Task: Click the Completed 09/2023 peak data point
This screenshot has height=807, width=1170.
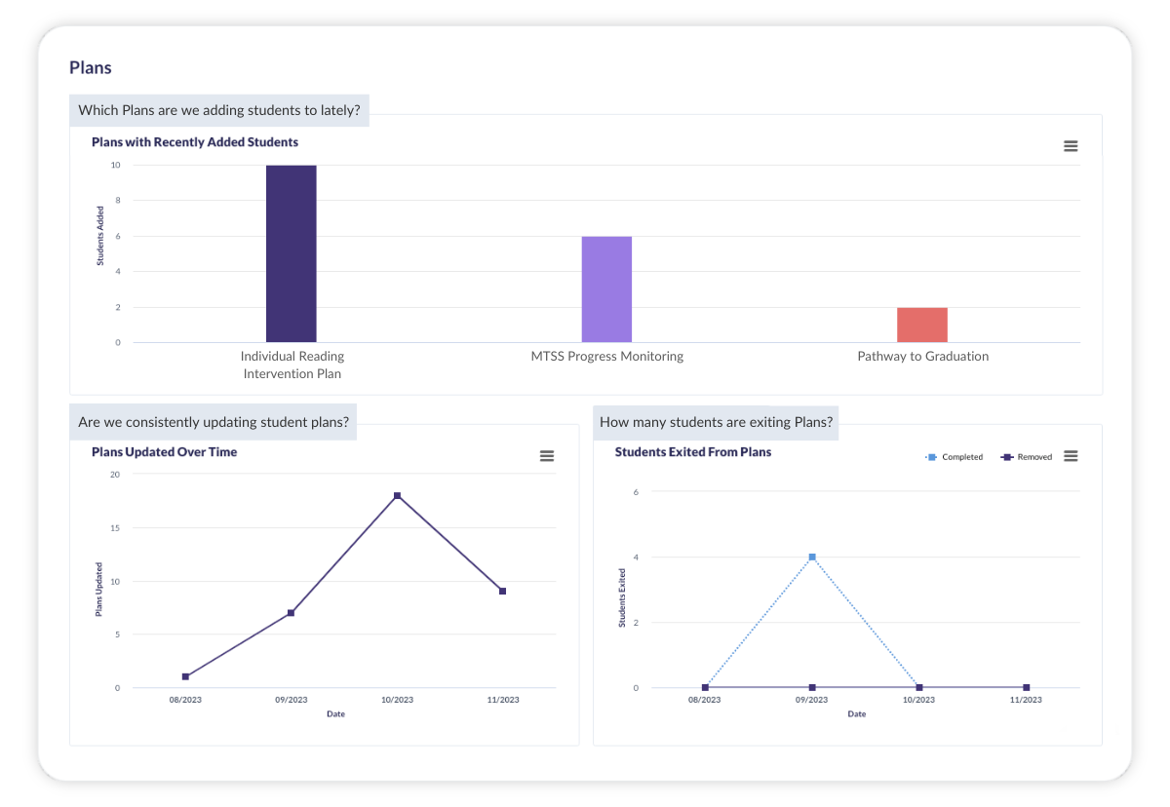Action: (812, 557)
